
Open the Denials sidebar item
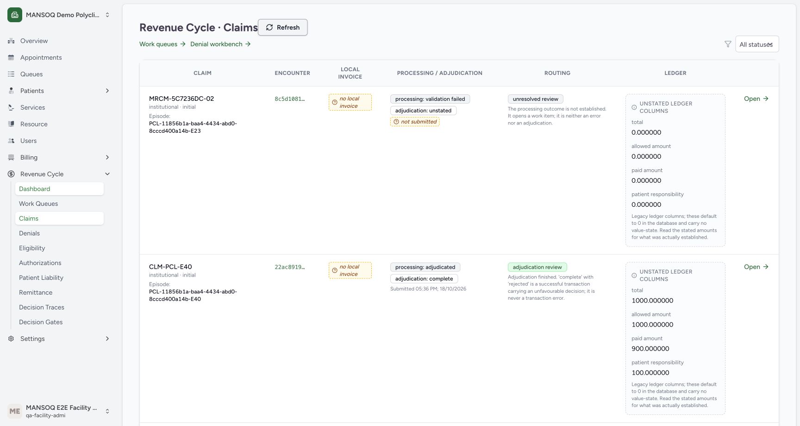pos(59,233)
